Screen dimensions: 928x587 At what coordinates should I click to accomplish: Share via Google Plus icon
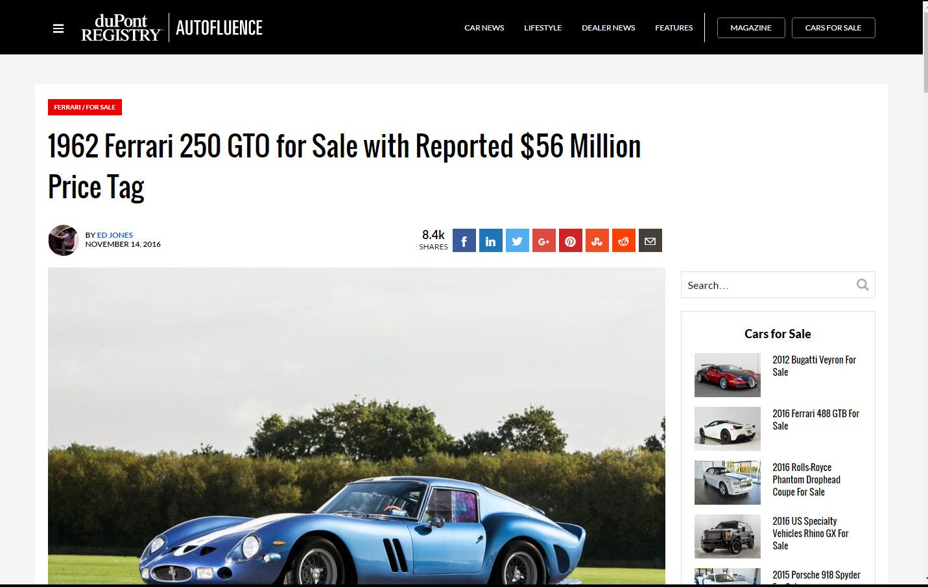click(544, 241)
